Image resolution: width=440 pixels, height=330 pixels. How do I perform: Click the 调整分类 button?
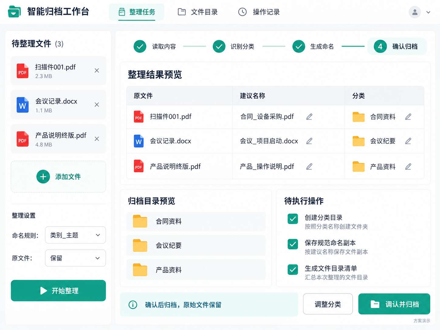click(x=328, y=304)
